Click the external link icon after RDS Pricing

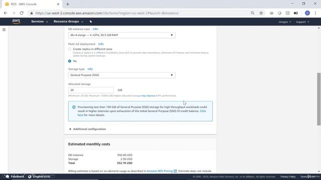[x=175, y=171]
